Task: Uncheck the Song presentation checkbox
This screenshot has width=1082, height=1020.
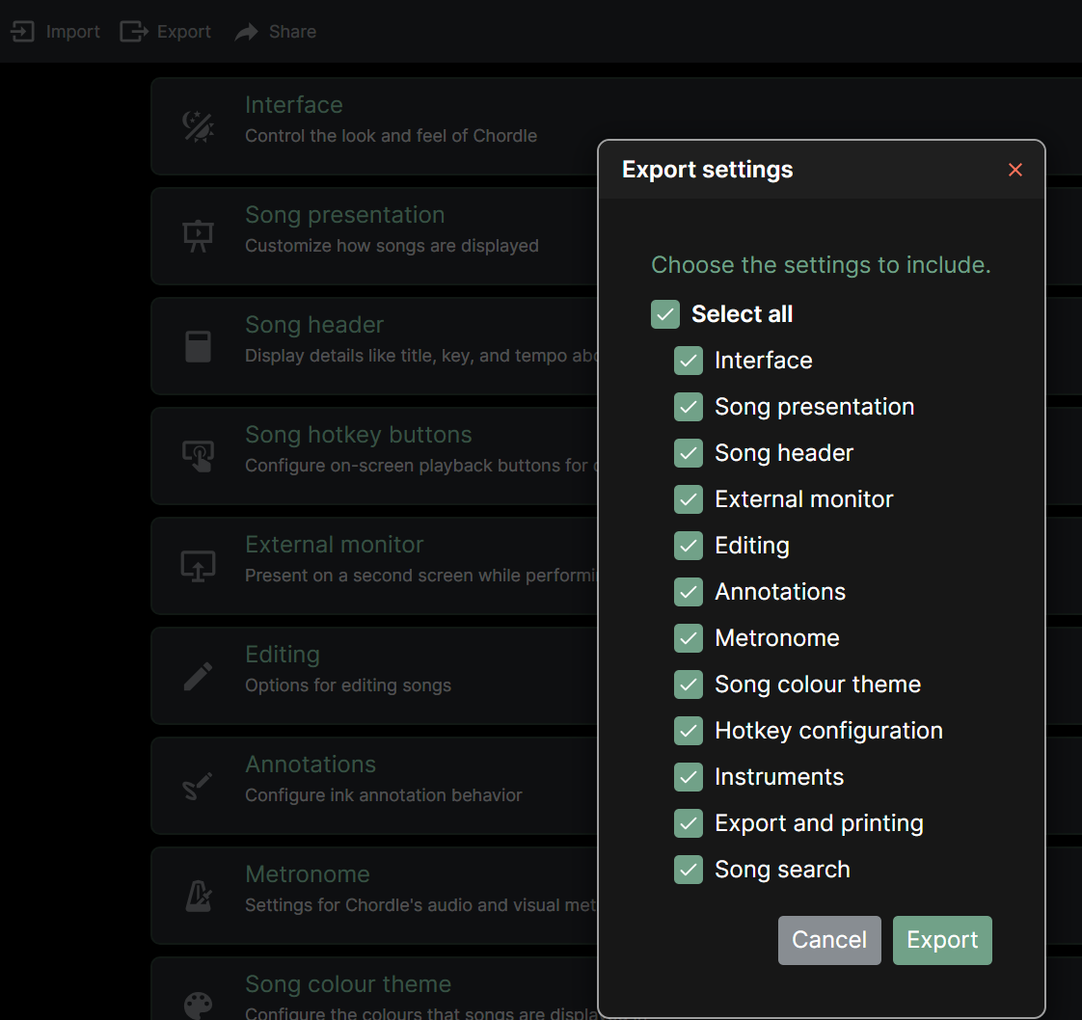Action: [x=689, y=407]
